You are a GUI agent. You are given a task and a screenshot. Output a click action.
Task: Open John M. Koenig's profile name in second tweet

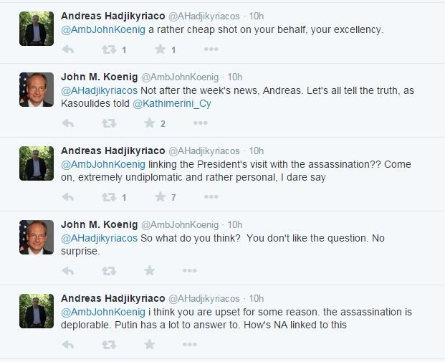(100, 77)
